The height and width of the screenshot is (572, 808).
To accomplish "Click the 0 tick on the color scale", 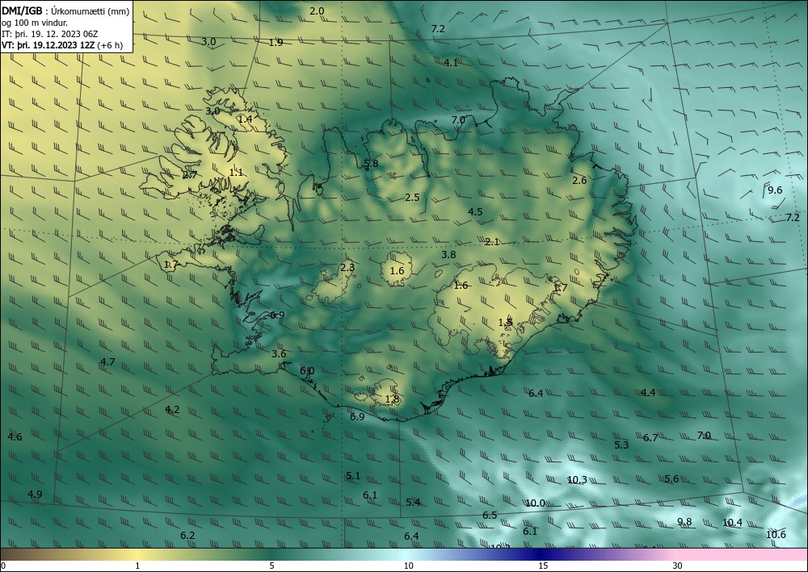I will tap(3, 566).
